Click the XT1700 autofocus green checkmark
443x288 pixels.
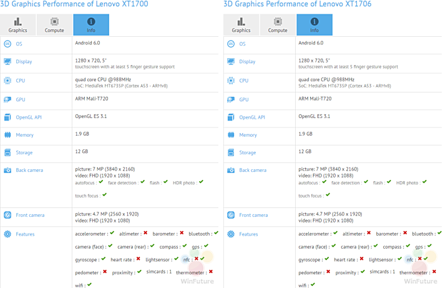101,182
